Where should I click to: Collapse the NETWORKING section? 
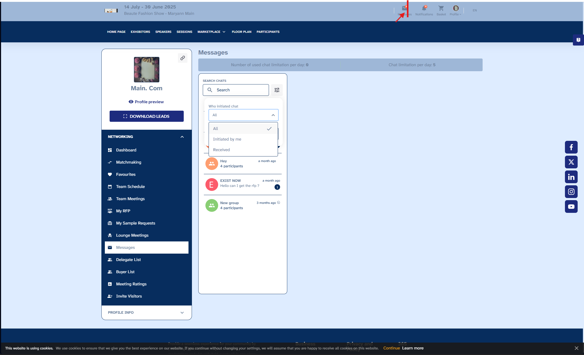pos(182,137)
